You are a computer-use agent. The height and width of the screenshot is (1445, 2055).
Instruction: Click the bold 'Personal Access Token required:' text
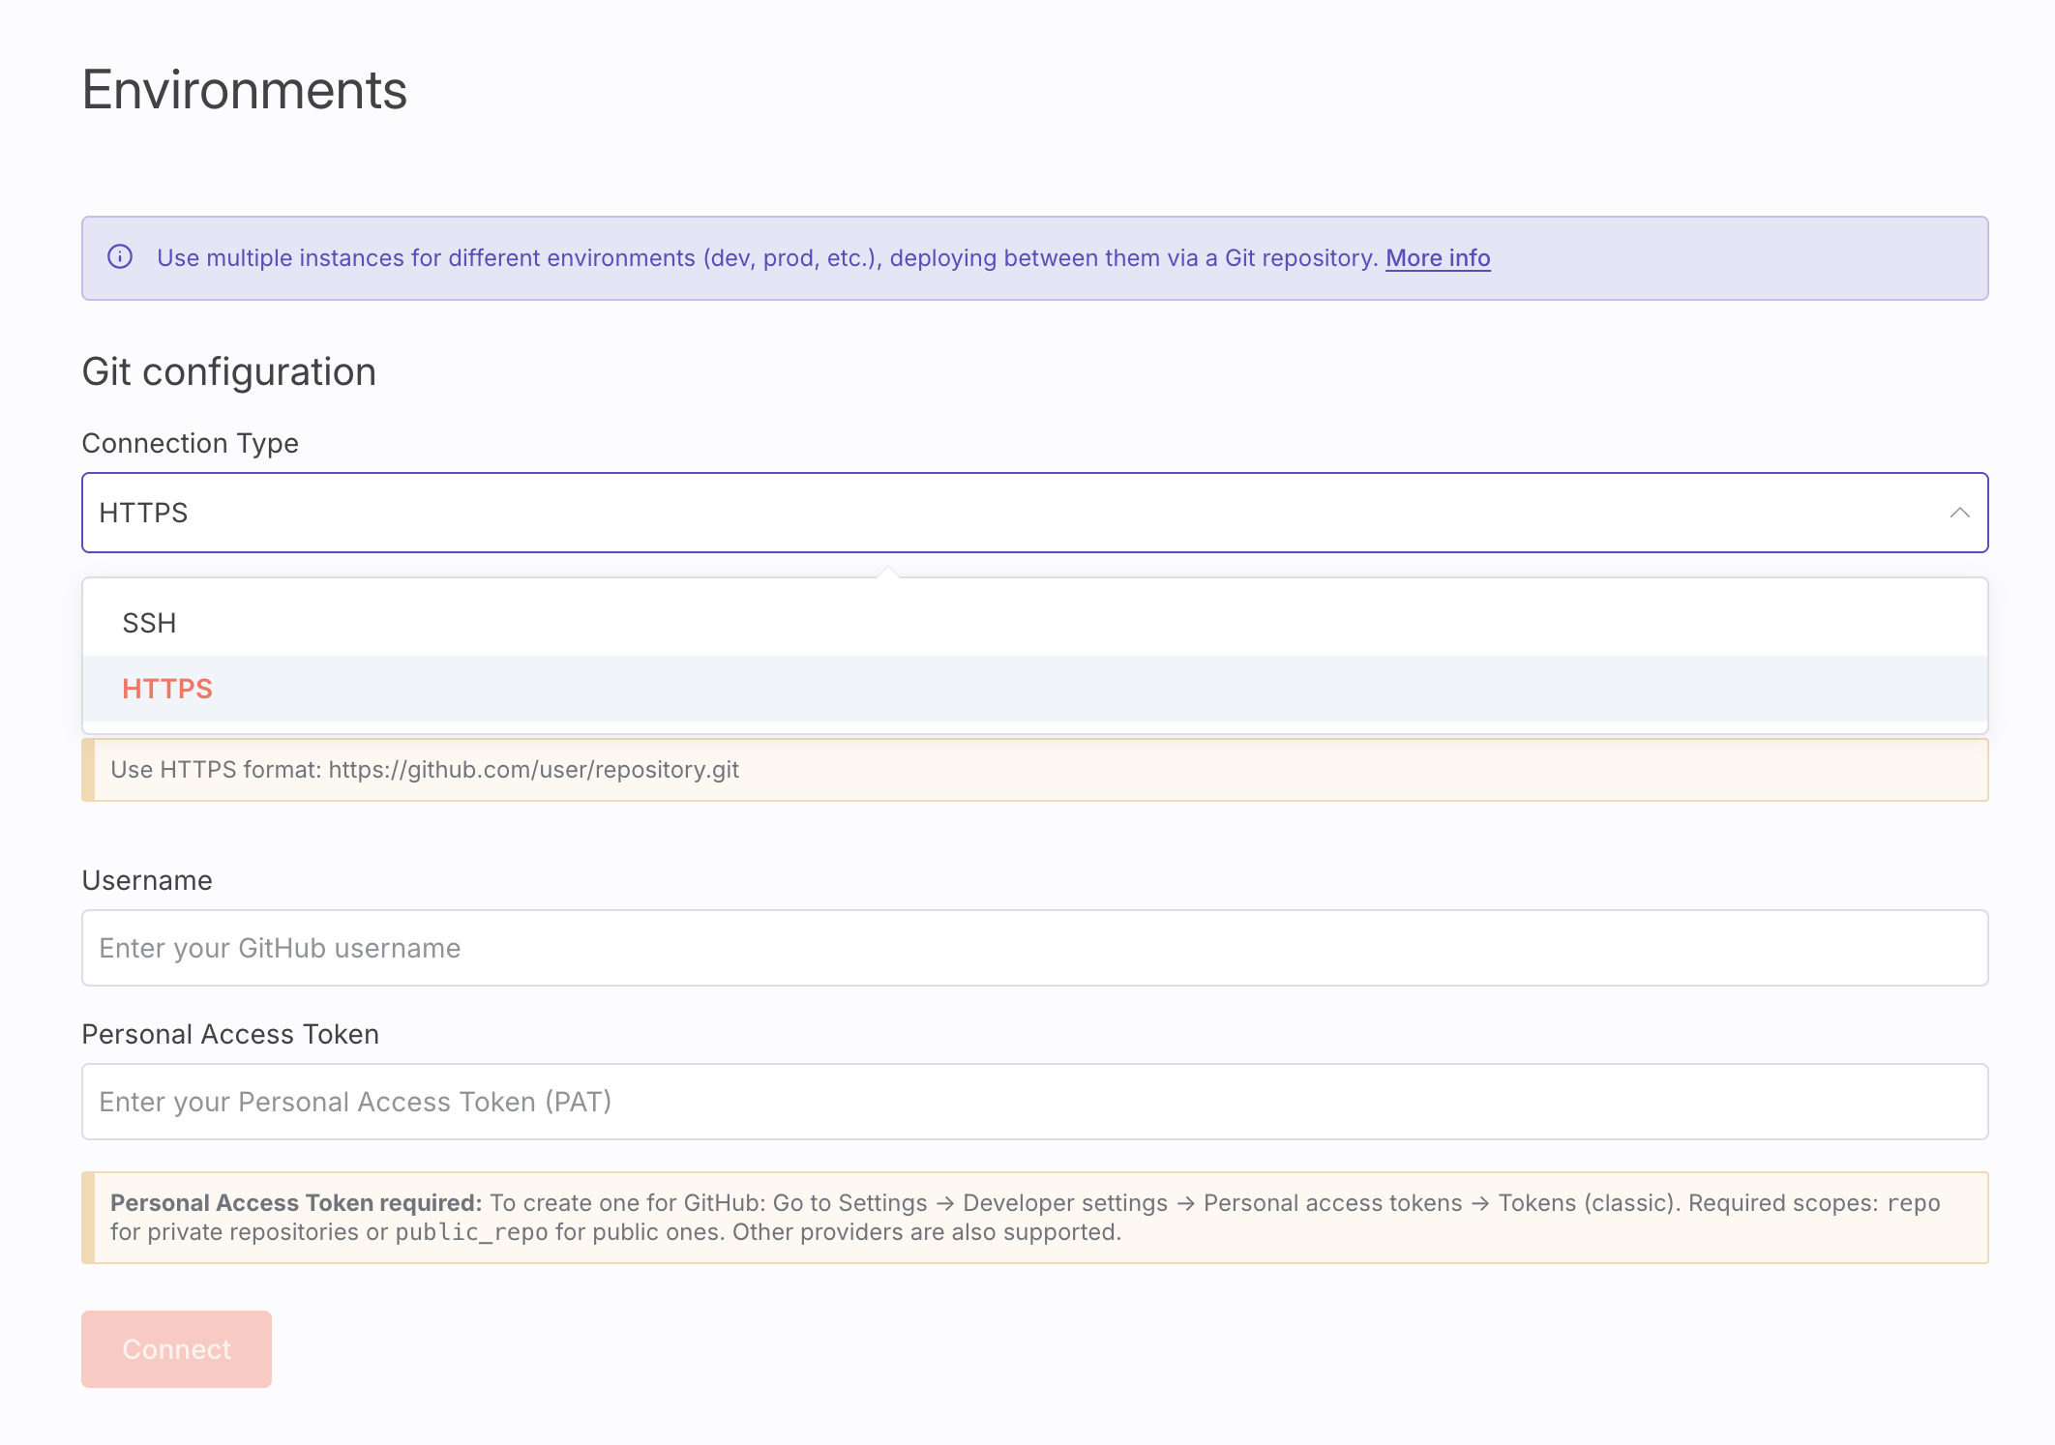(x=296, y=1203)
